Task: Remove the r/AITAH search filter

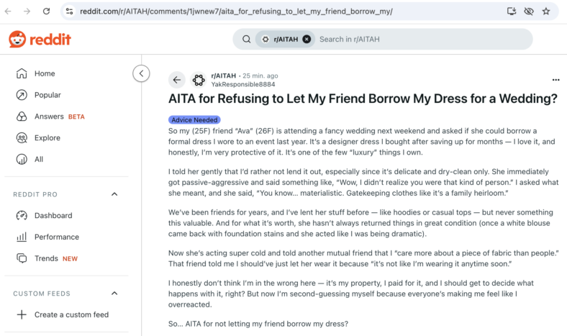Action: tap(307, 39)
